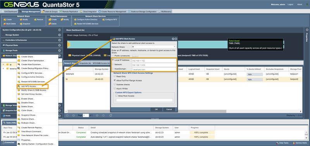Enable the Allow Root Access checkbox
Image resolution: width=310 pixels, height=146 pixels.
(117, 96)
